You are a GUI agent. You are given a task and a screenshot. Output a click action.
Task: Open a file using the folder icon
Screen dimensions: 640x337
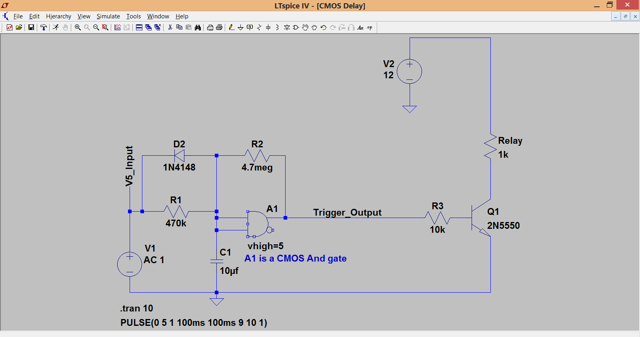coord(19,28)
